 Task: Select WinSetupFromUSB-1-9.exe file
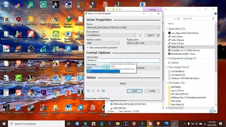(182, 54)
